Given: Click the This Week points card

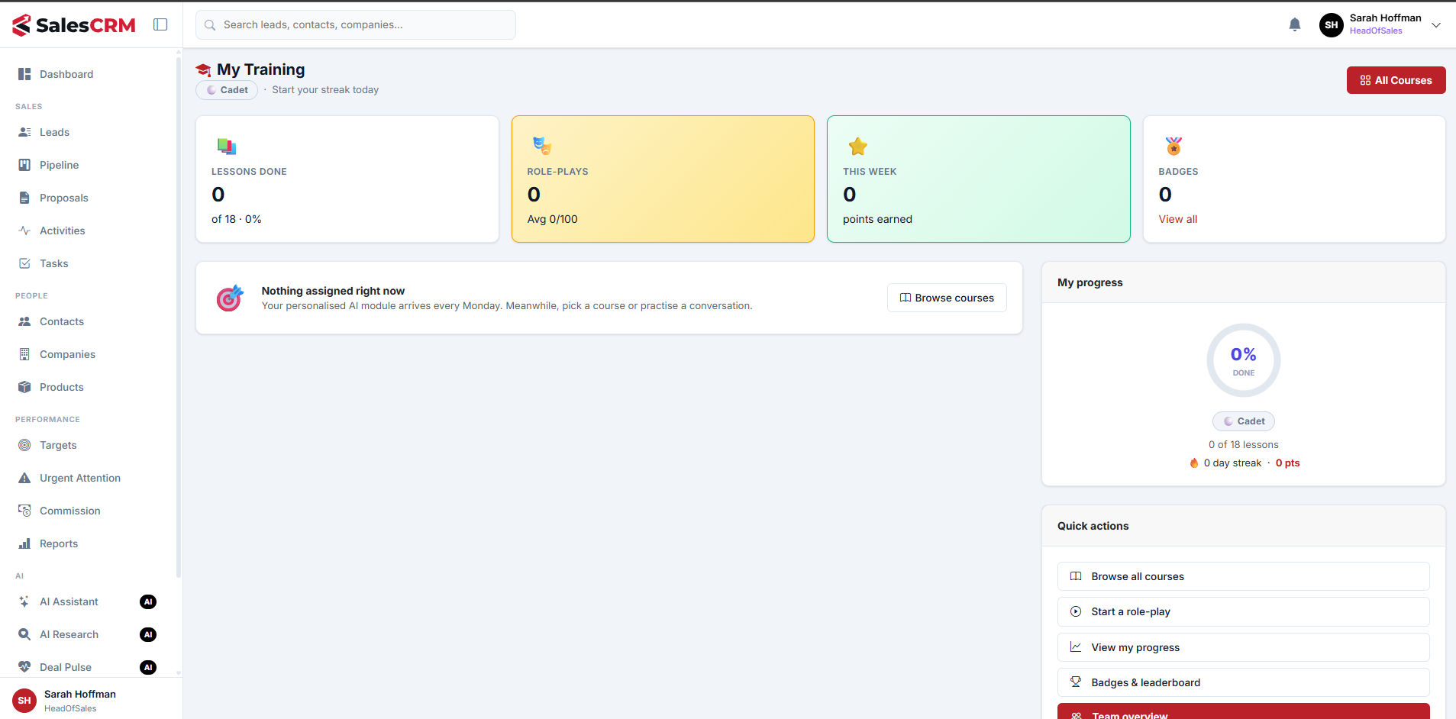Looking at the screenshot, I should coord(978,179).
